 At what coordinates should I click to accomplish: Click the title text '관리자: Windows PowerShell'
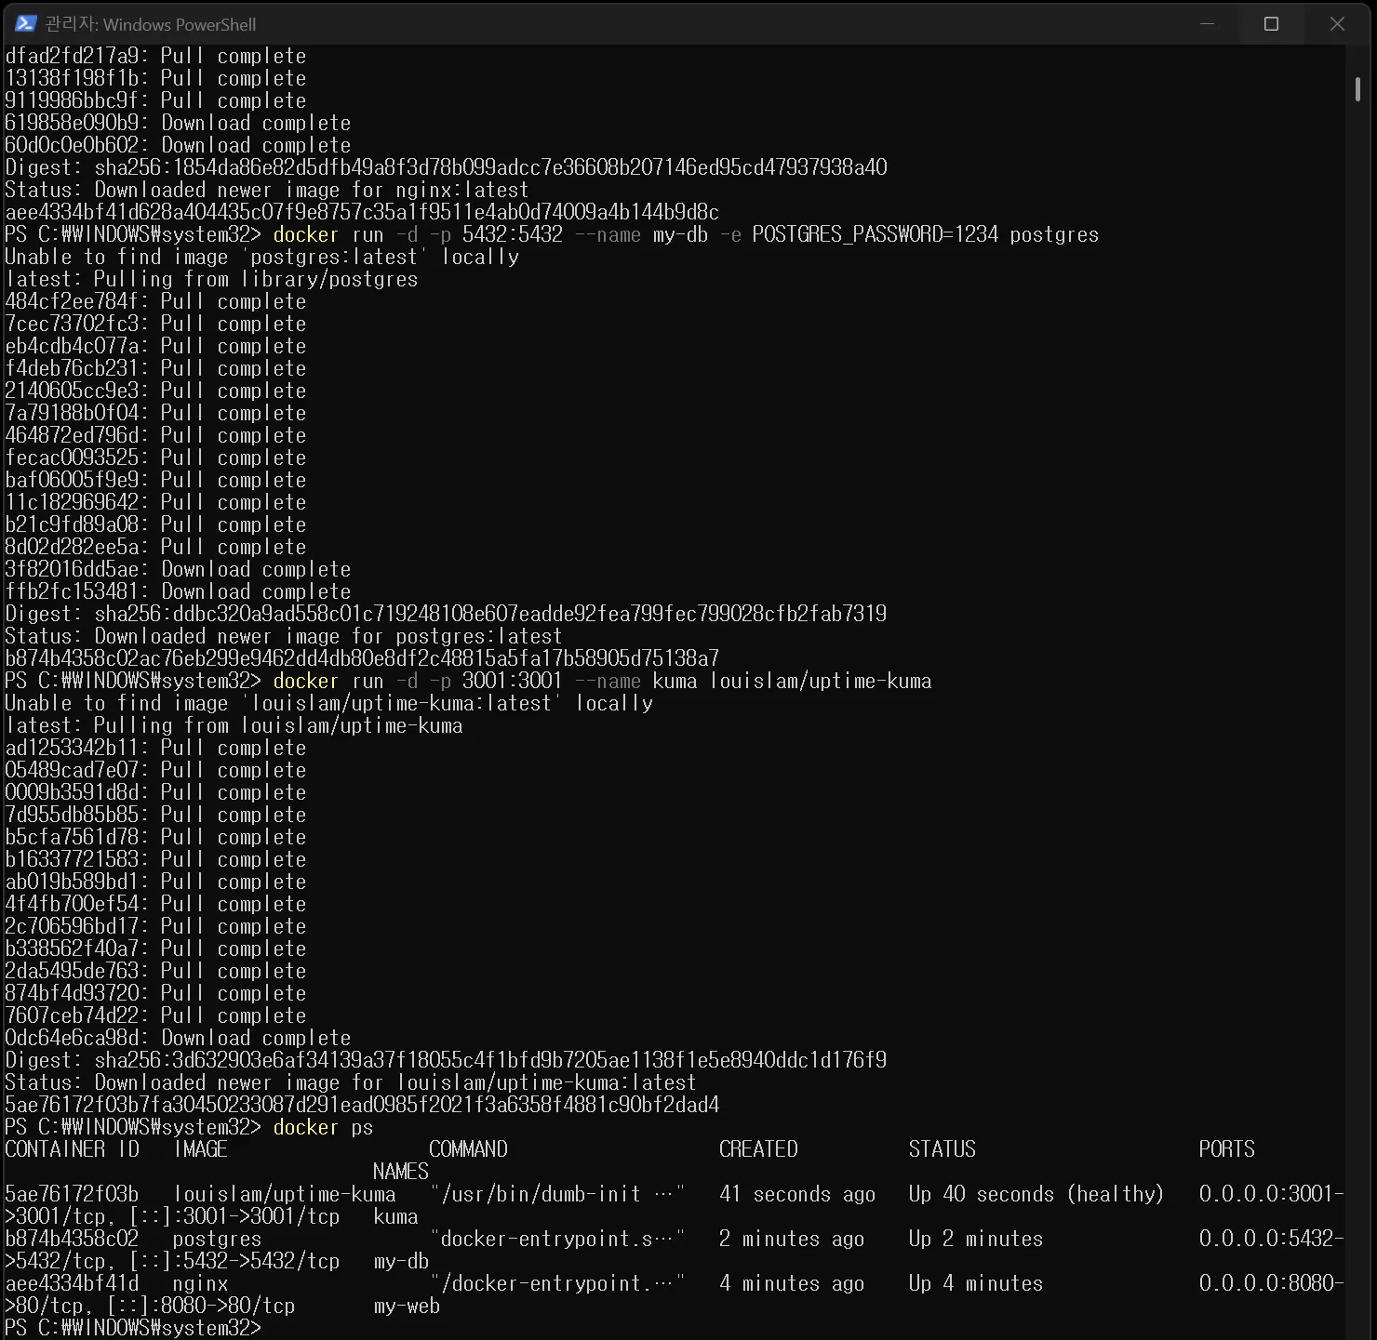[x=151, y=24]
